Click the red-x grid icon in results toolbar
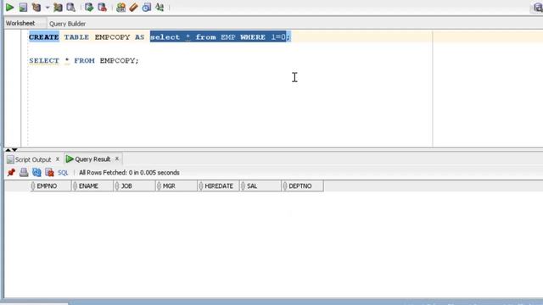The height and width of the screenshot is (305, 543). click(49, 172)
